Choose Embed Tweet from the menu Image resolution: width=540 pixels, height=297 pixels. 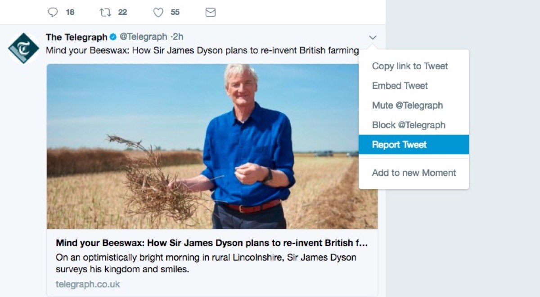click(400, 86)
